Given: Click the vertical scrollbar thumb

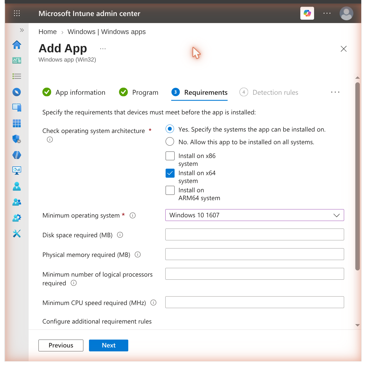Looking at the screenshot, I should point(357,176).
